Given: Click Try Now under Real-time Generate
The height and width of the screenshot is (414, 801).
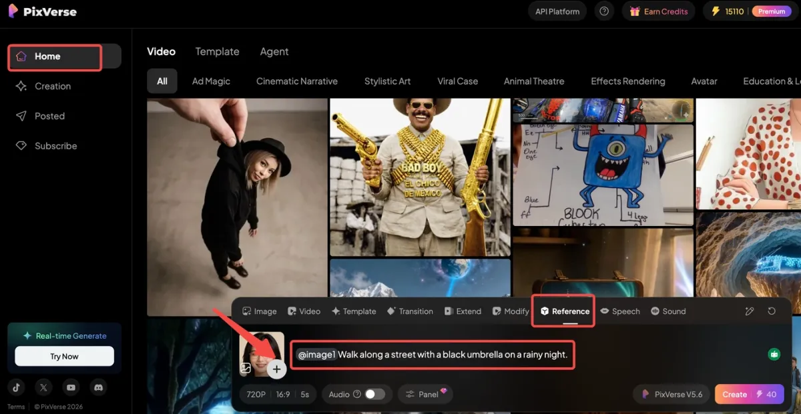Looking at the screenshot, I should coord(64,356).
